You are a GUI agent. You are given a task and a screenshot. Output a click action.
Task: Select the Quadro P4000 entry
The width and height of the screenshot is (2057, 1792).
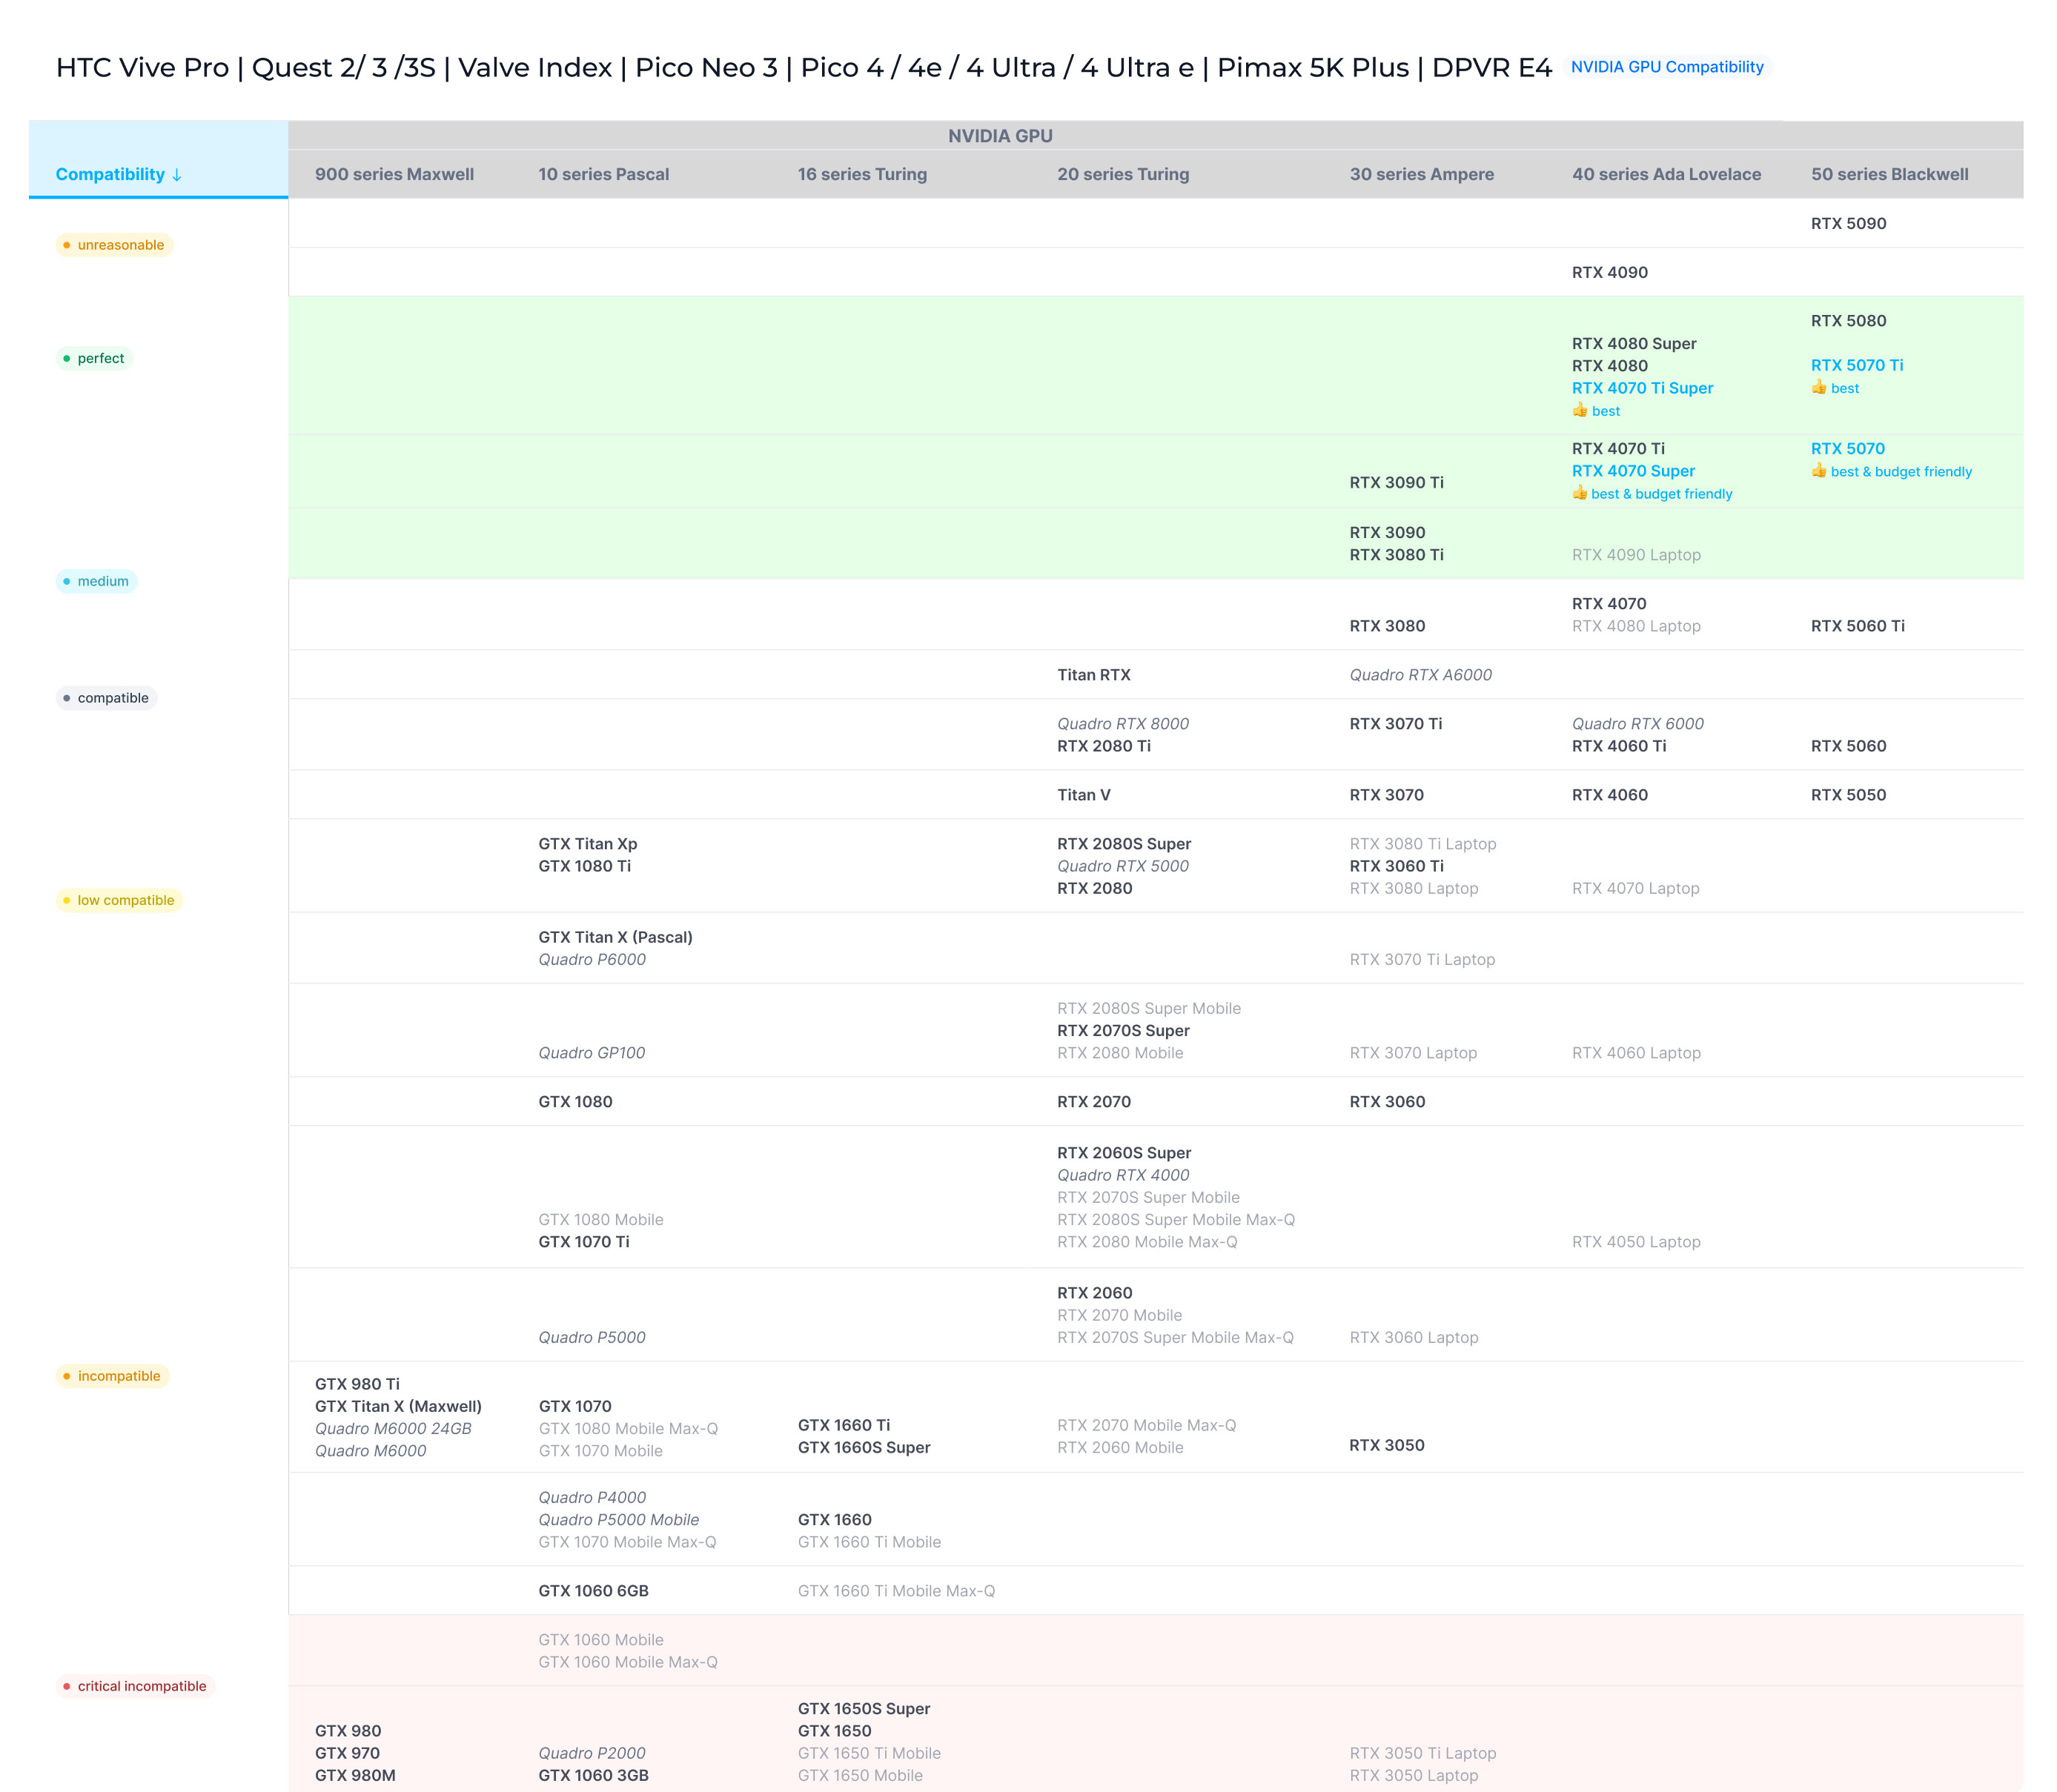click(592, 1498)
